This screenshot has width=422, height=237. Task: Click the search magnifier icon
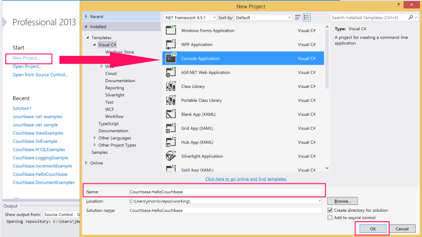(410, 17)
